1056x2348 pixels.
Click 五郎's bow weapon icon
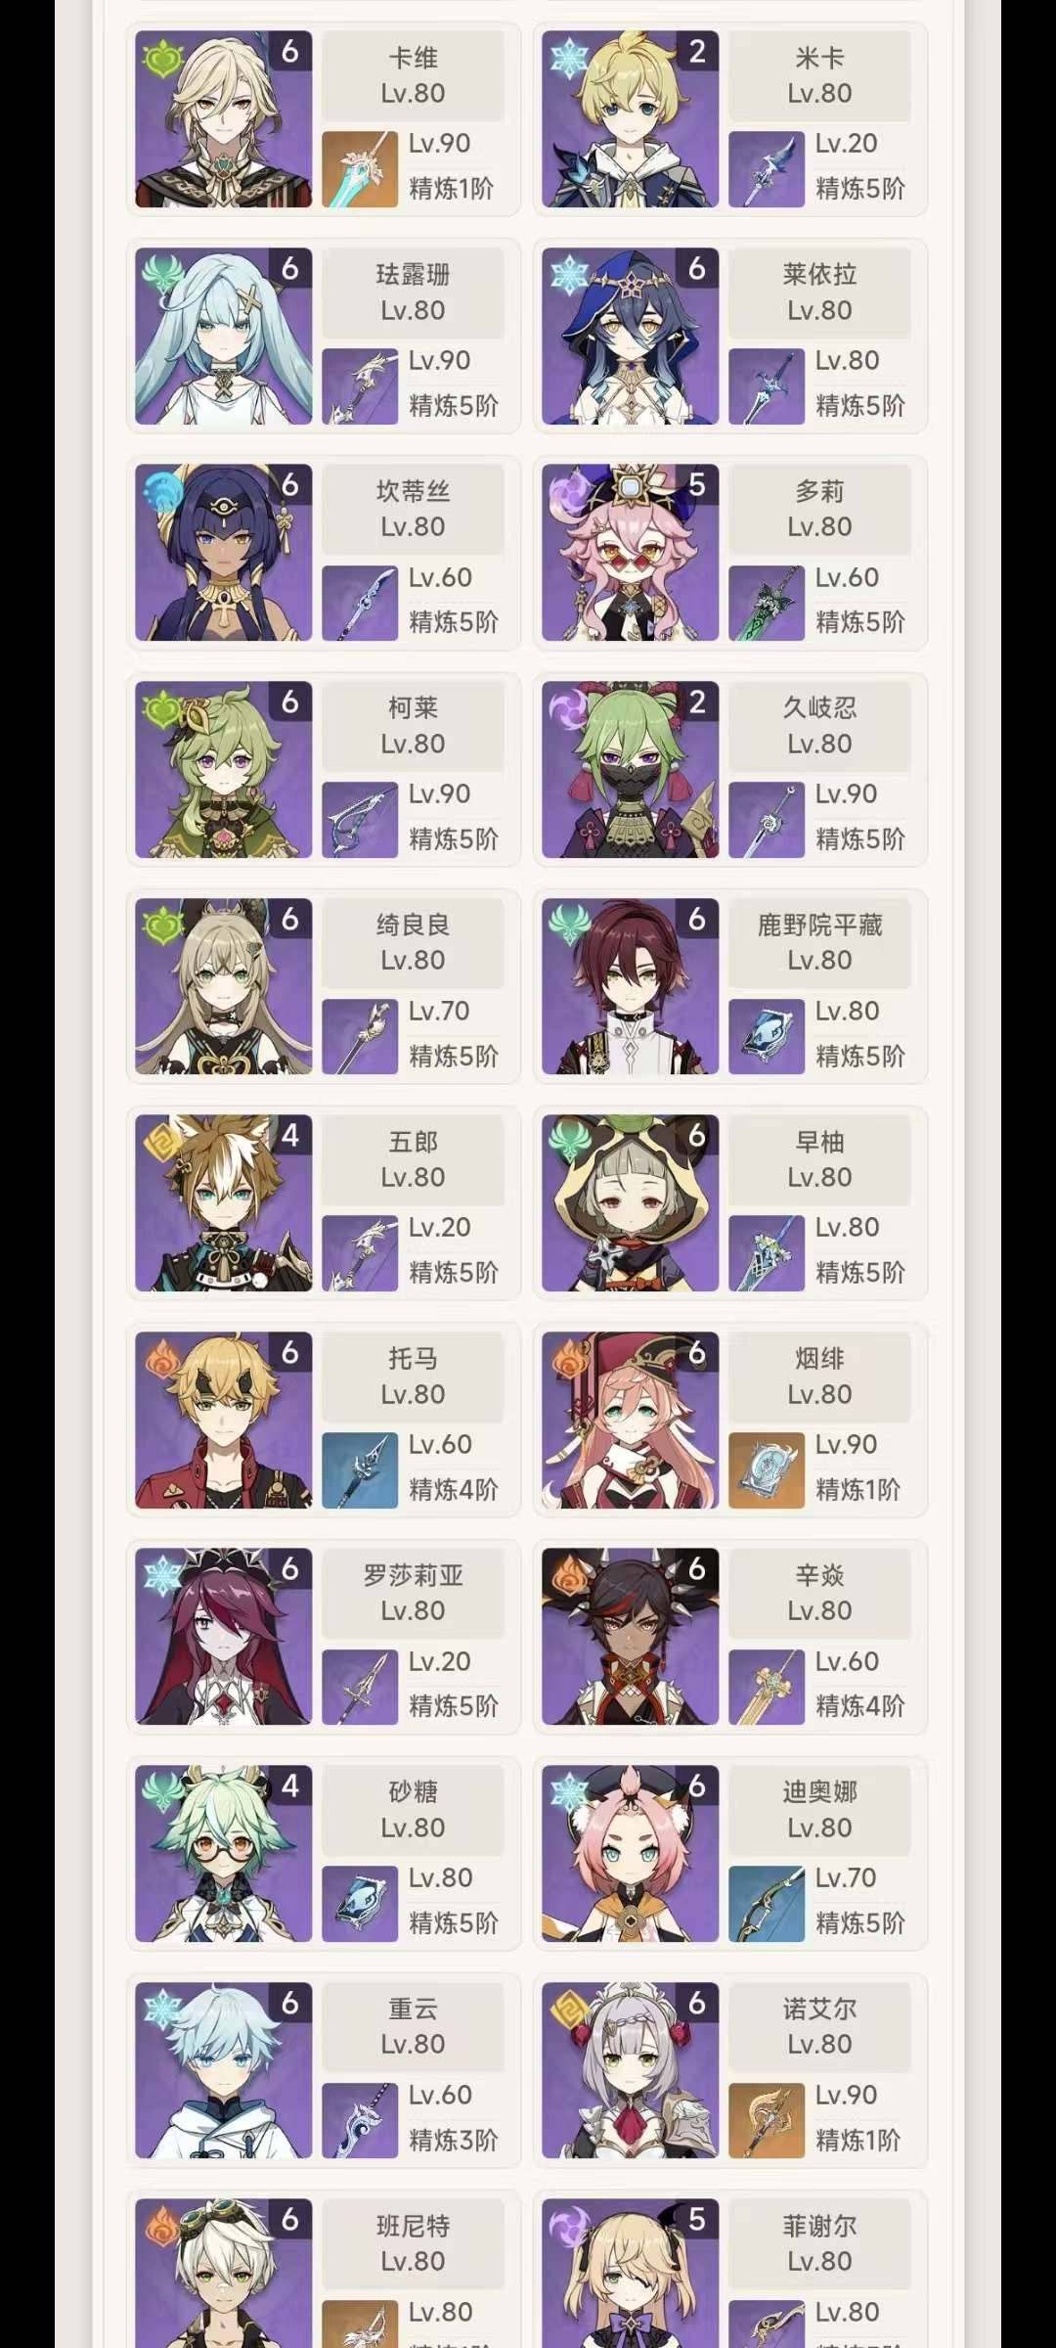[360, 1253]
